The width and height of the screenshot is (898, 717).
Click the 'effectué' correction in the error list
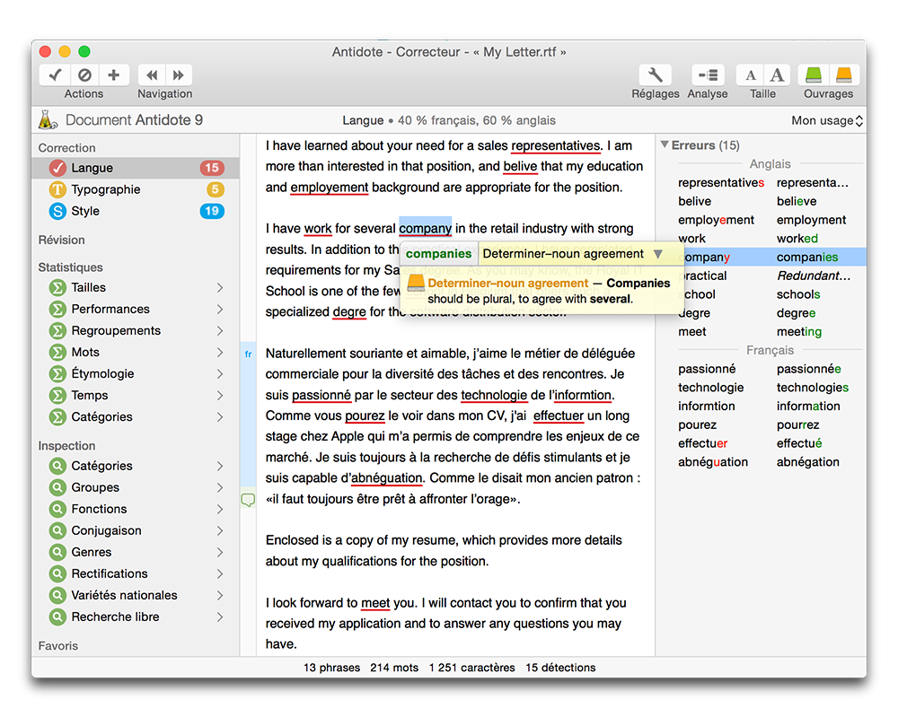coord(799,443)
